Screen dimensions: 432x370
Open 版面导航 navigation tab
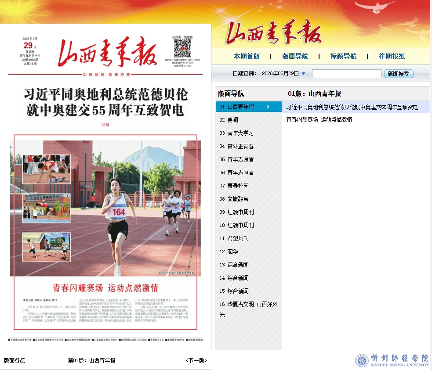(295, 56)
